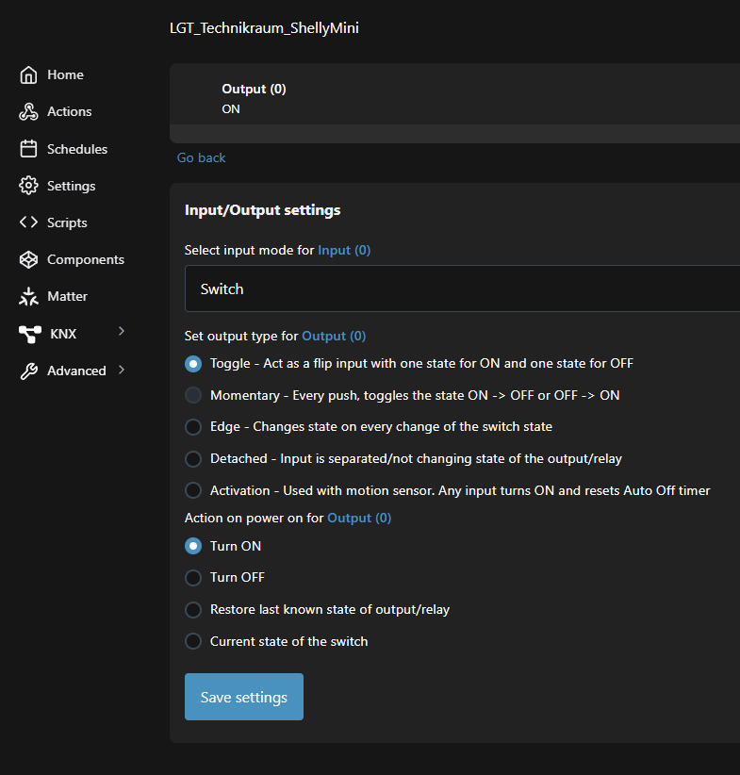Click the Scripts code brackets icon
This screenshot has height=775, width=740.
[28, 223]
